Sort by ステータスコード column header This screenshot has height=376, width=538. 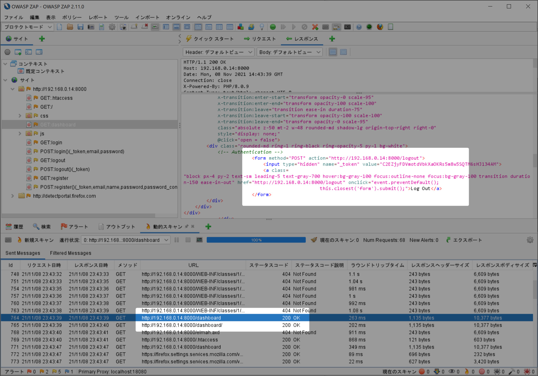point(269,265)
